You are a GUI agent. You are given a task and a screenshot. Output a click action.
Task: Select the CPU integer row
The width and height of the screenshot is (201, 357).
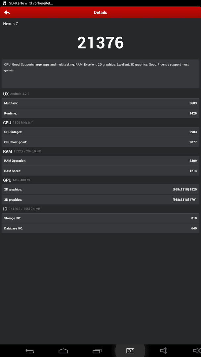pyautogui.click(x=100, y=132)
